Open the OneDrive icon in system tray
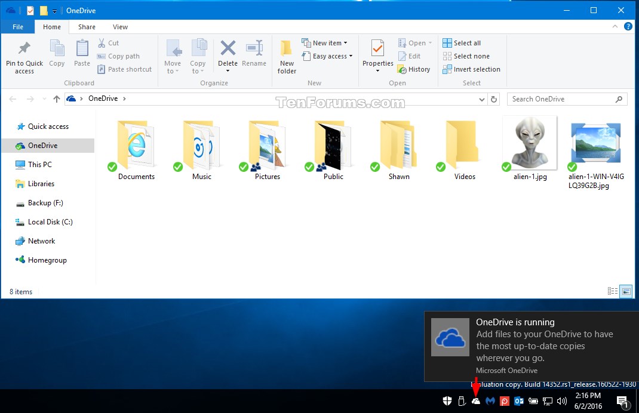This screenshot has width=639, height=413. tap(475, 401)
